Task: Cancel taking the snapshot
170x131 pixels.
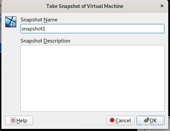Action: (121, 120)
